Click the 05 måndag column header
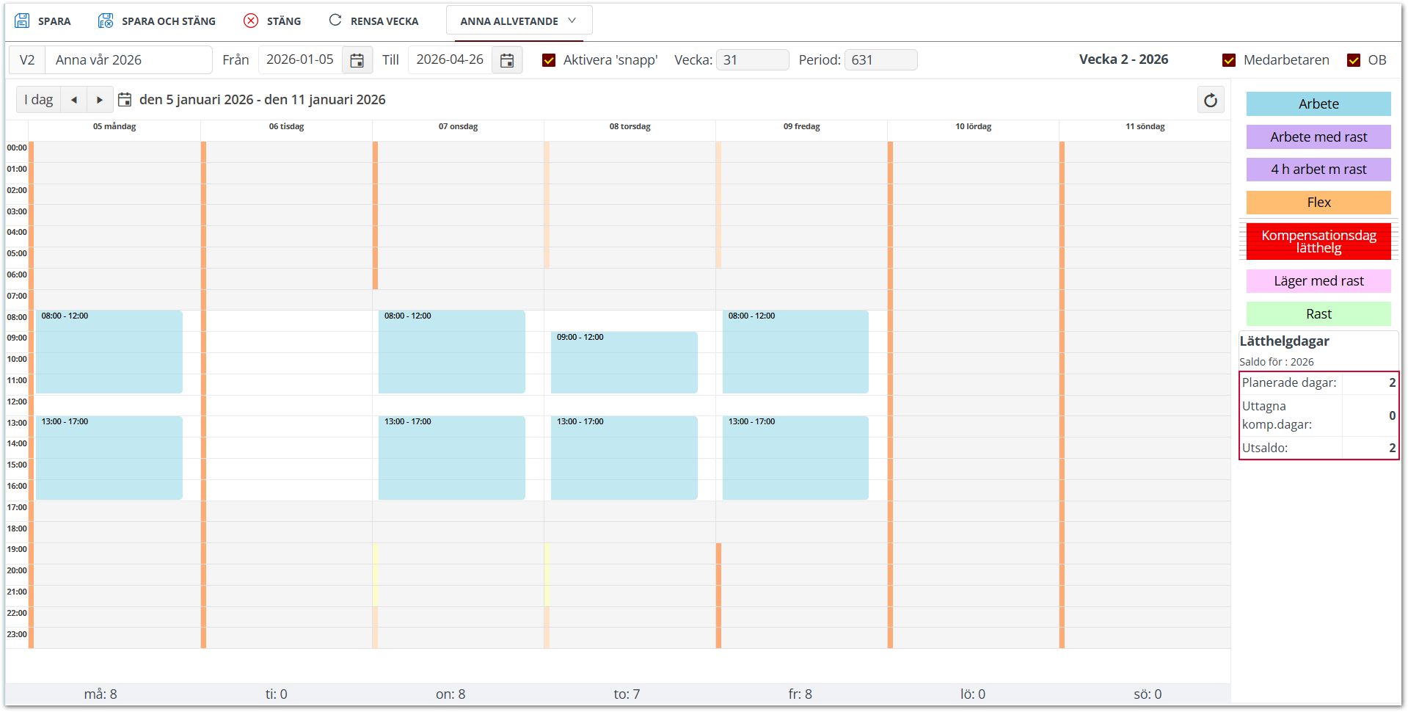This screenshot has width=1408, height=712. pyautogui.click(x=114, y=127)
